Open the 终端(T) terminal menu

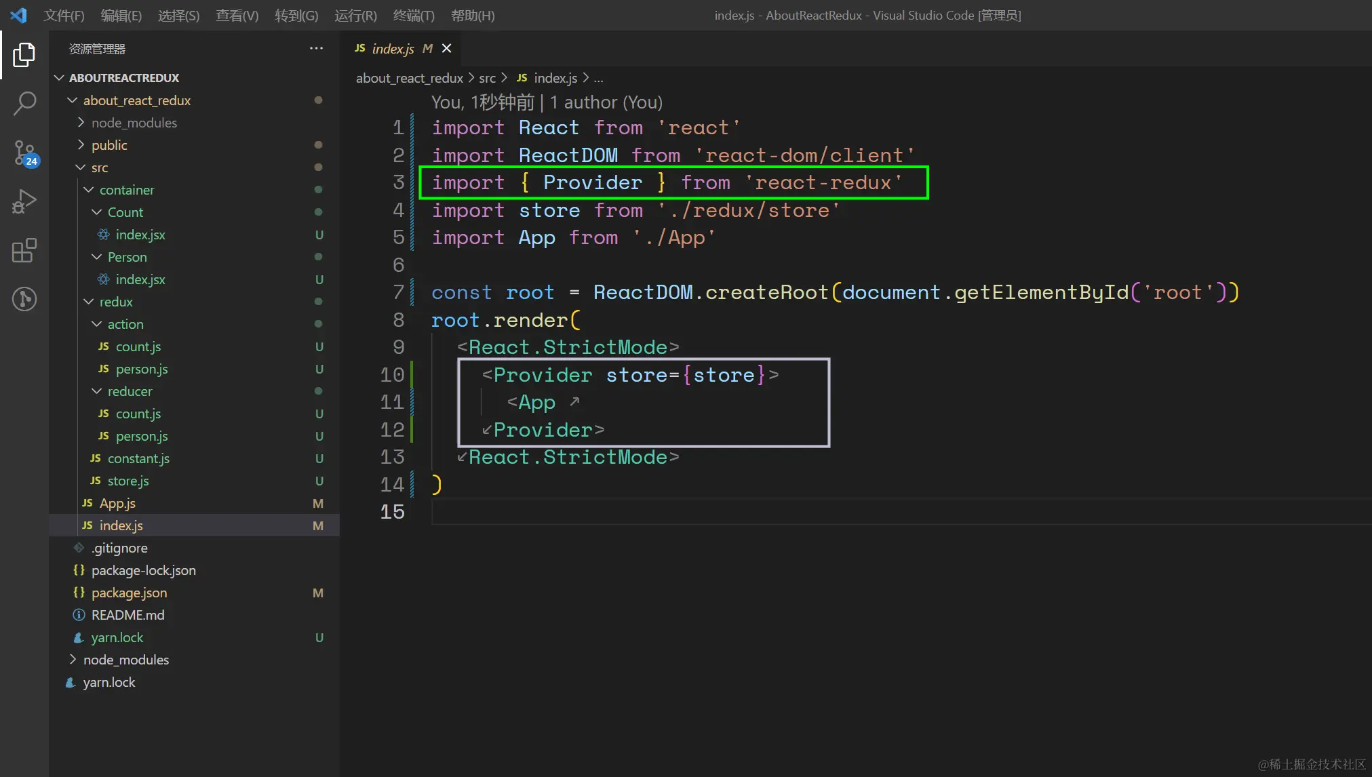click(x=413, y=15)
